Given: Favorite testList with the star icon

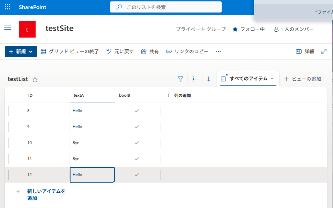Looking at the screenshot, I should 35,79.
